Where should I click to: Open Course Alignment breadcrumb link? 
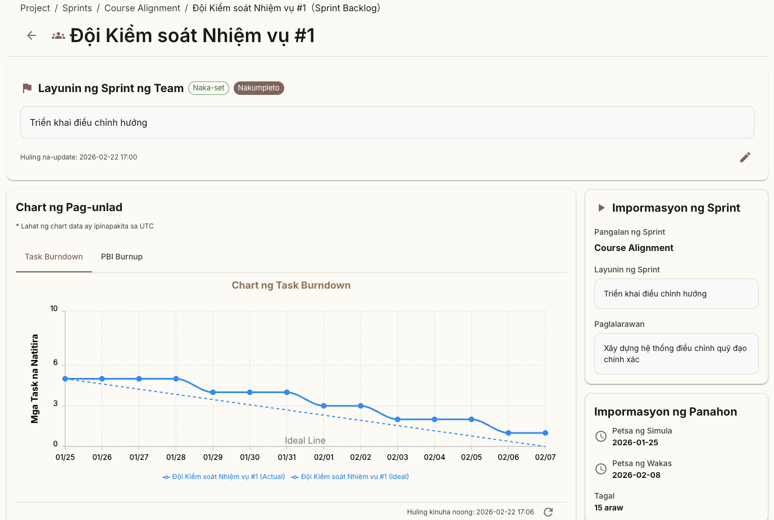[x=142, y=8]
